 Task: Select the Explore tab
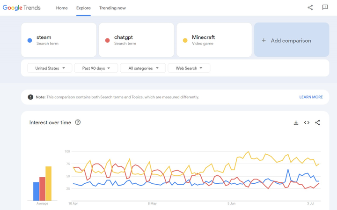tap(83, 8)
